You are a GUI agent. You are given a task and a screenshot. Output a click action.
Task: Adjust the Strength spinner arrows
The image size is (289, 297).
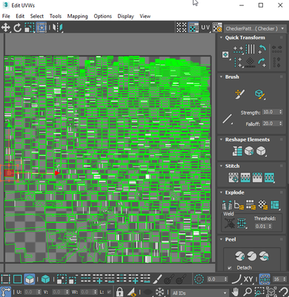click(x=280, y=112)
